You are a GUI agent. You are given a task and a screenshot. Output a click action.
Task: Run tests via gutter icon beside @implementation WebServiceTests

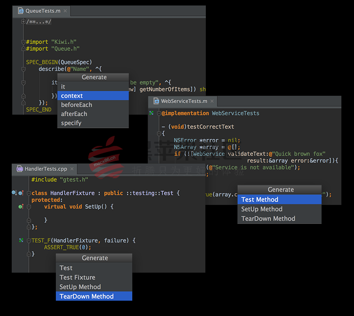pos(151,113)
